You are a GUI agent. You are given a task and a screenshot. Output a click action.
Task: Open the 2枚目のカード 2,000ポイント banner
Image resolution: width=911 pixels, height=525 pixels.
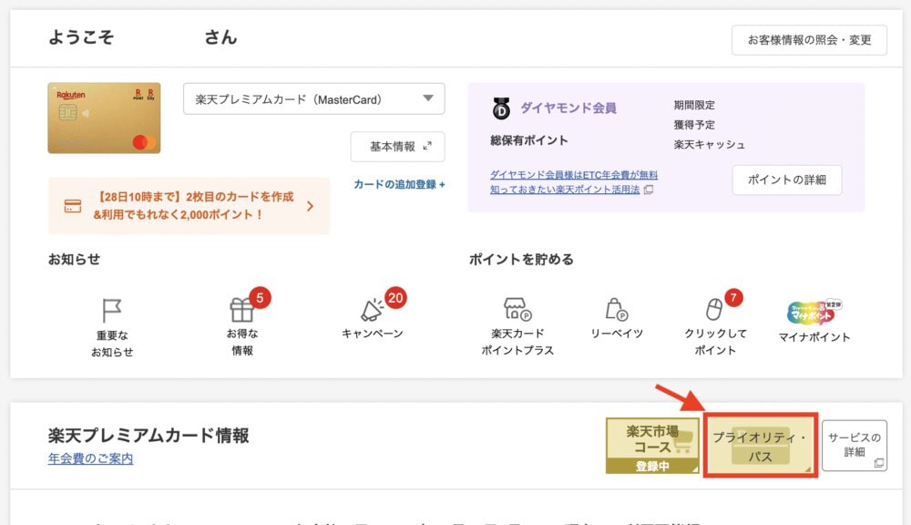point(189,206)
